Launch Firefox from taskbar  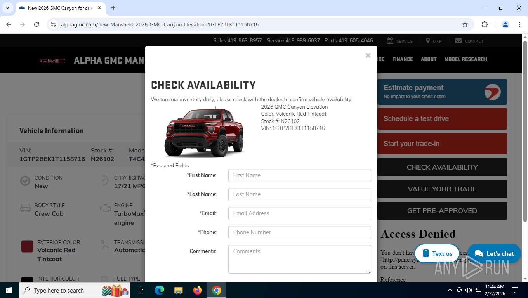pyautogui.click(x=198, y=290)
